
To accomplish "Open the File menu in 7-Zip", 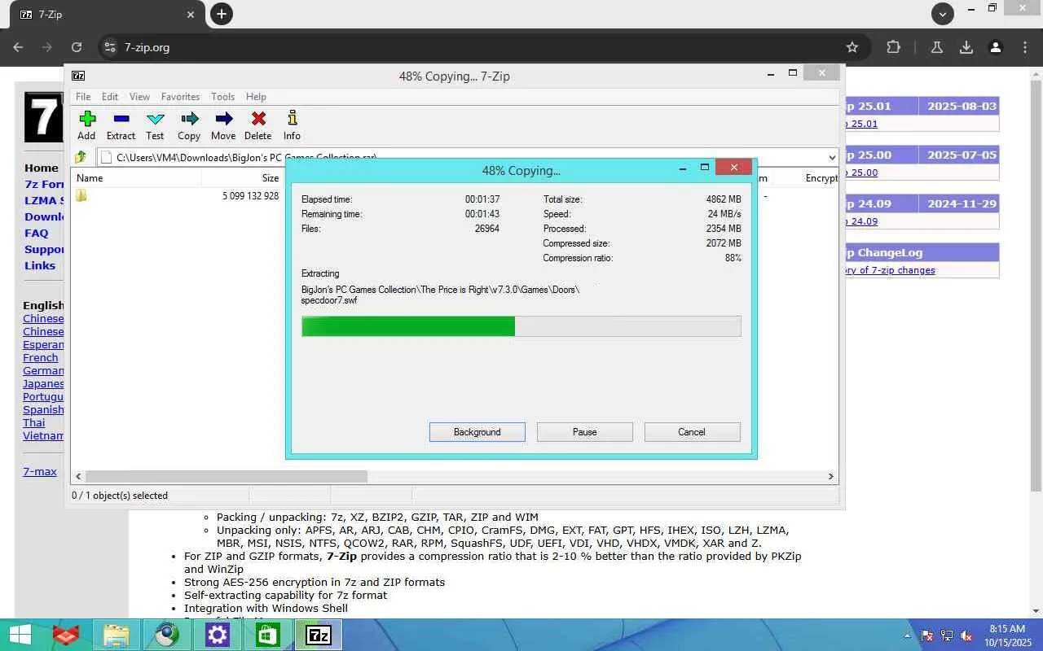I will click(83, 96).
